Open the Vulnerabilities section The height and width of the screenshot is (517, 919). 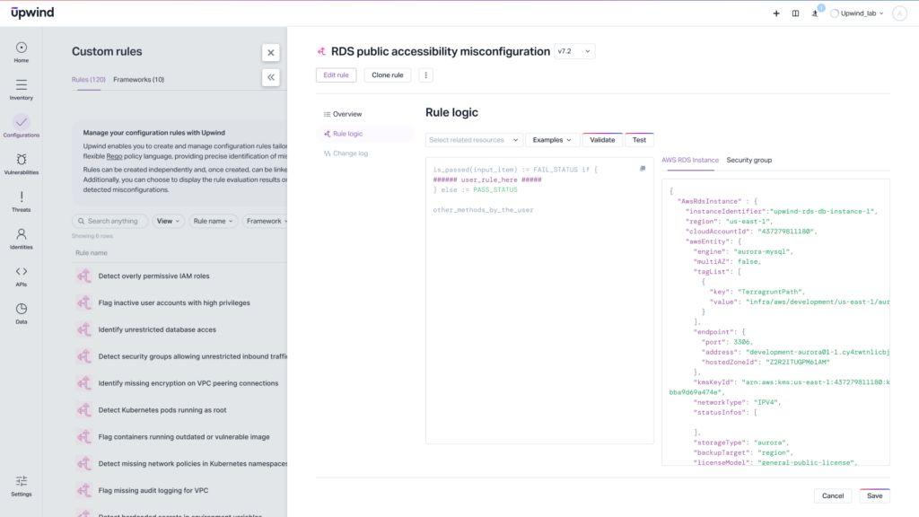tap(22, 164)
